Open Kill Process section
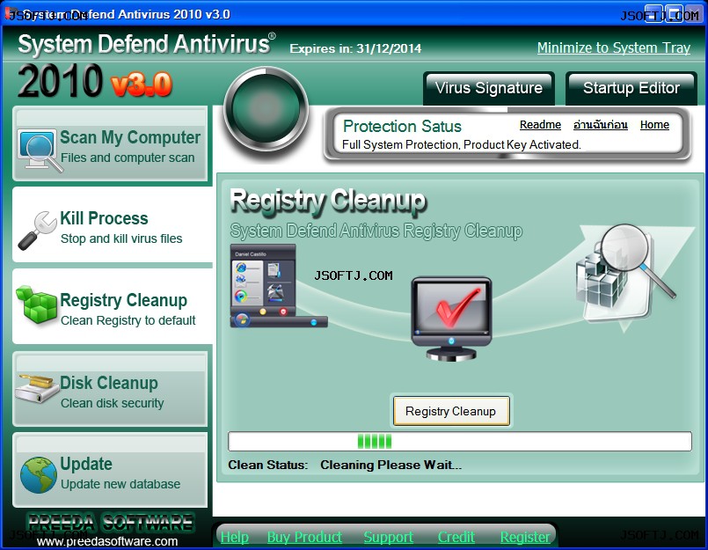The width and height of the screenshot is (708, 550). pos(112,225)
